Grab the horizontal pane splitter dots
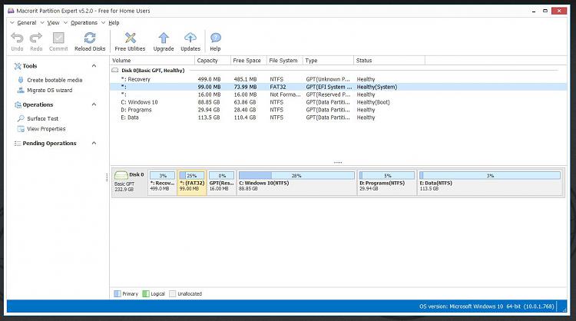This screenshot has height=321, width=576. click(338, 162)
